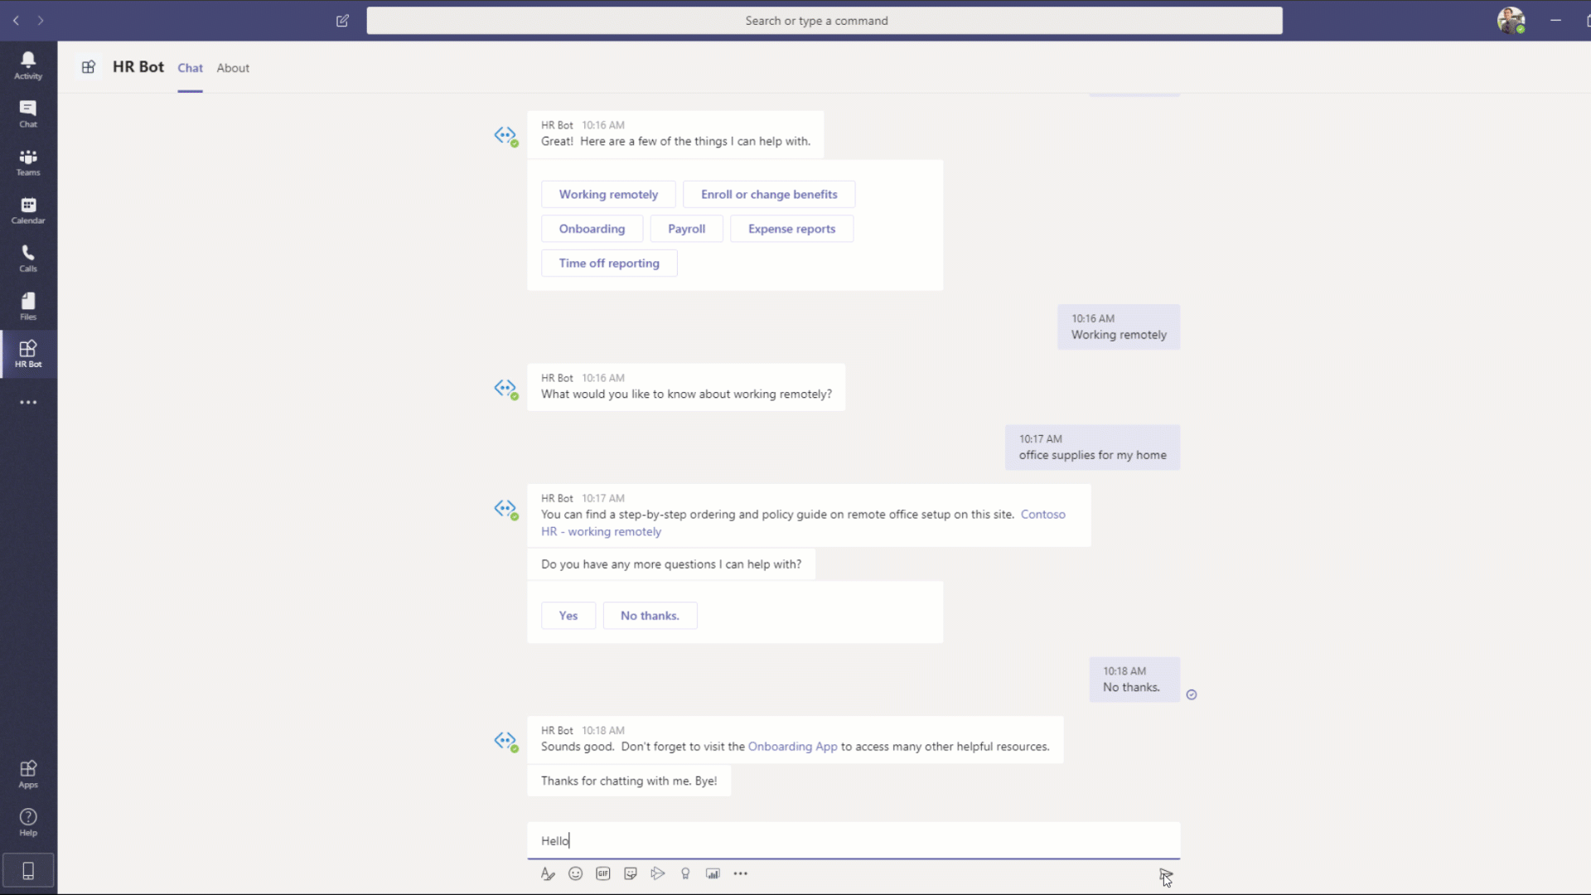Click the Chat tab in HR Bot
The width and height of the screenshot is (1591, 895).
point(190,68)
